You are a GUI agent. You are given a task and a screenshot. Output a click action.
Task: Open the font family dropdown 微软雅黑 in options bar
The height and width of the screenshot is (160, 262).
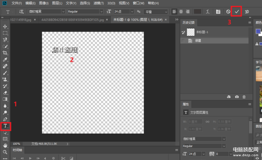(63, 12)
